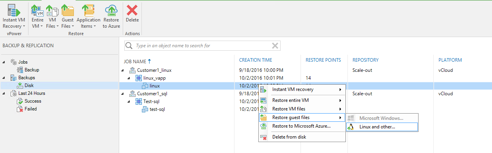This screenshot has height=153, width=492.
Task: Select Microsoft Windows submenu item
Action: [x=382, y=118]
